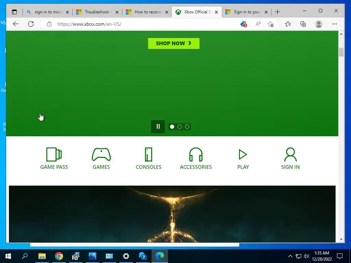
Task: Open the Game Pass section icon
Action: coord(54,154)
